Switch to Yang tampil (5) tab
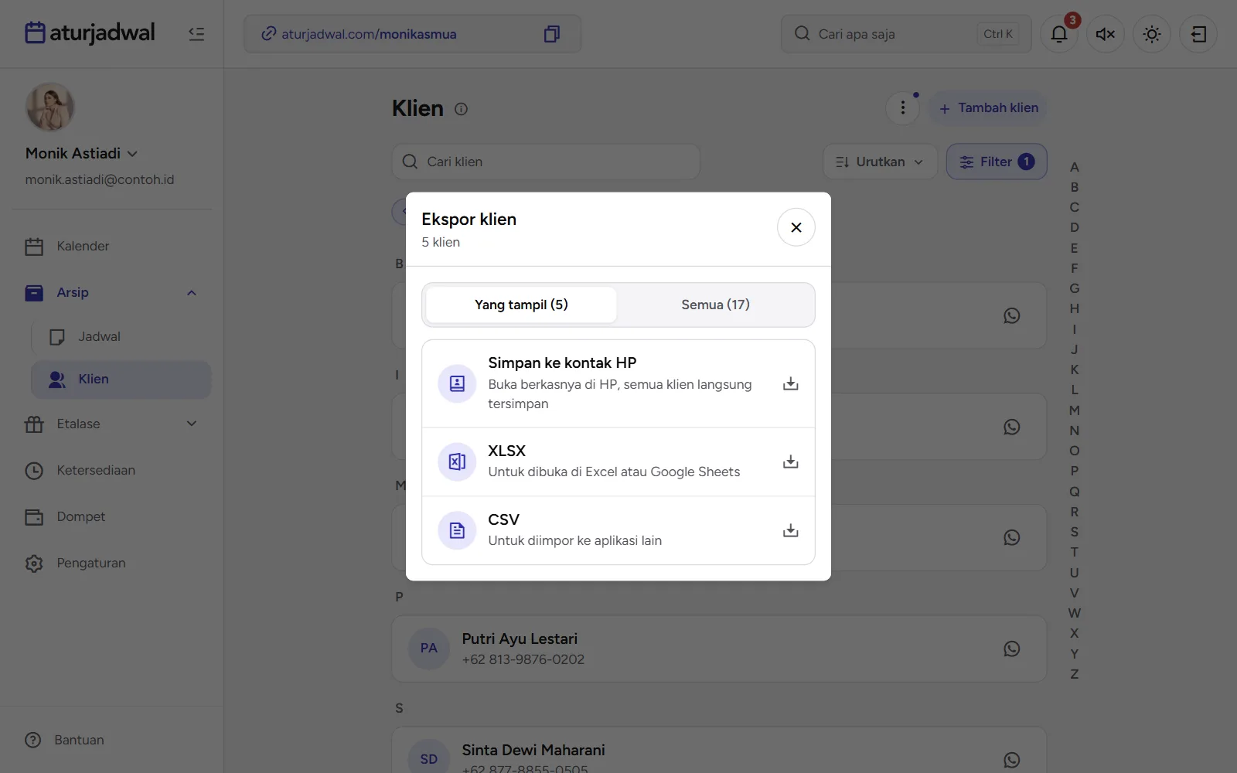1237x773 pixels. tap(521, 305)
